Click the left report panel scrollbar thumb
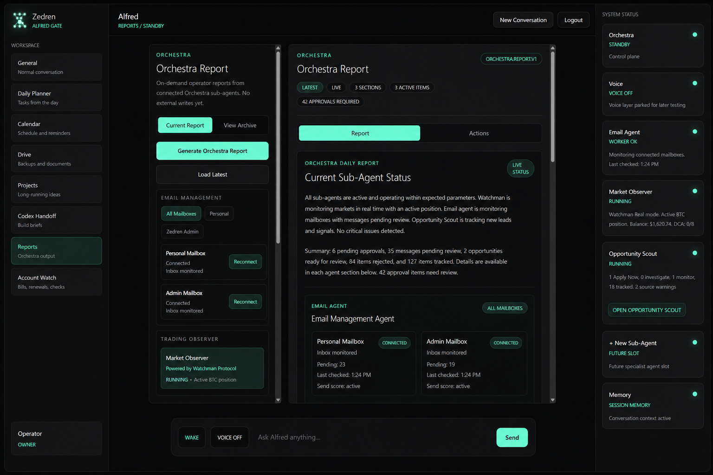The width and height of the screenshot is (713, 475). click(x=278, y=148)
